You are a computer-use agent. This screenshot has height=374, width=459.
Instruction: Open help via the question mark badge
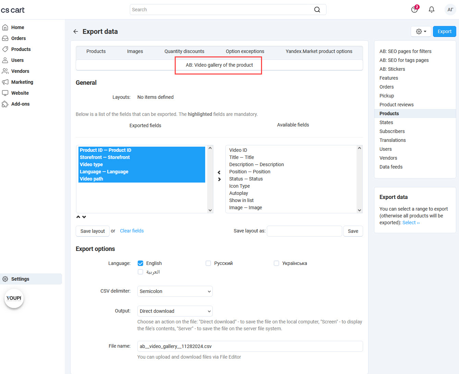[414, 10]
